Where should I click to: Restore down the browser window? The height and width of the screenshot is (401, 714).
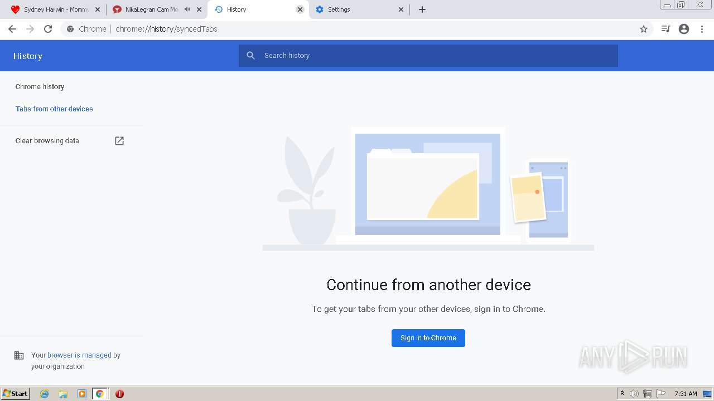point(681,4)
